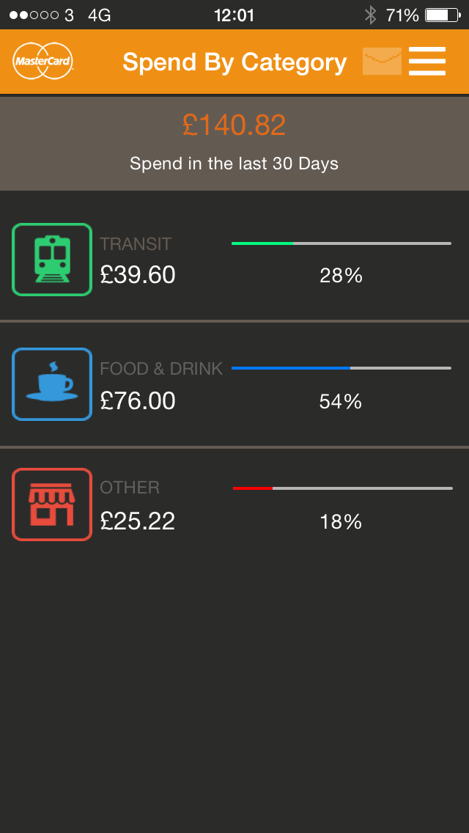Select the green Transit train icon

coord(52,260)
